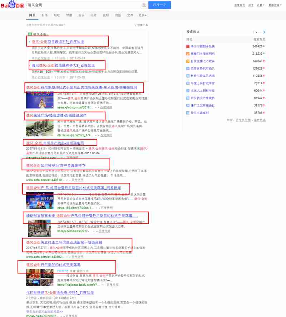The height and width of the screenshot is (317, 286).
Task: Open thumbnail of the news.qlwb.com.cn result
Action: point(40,100)
